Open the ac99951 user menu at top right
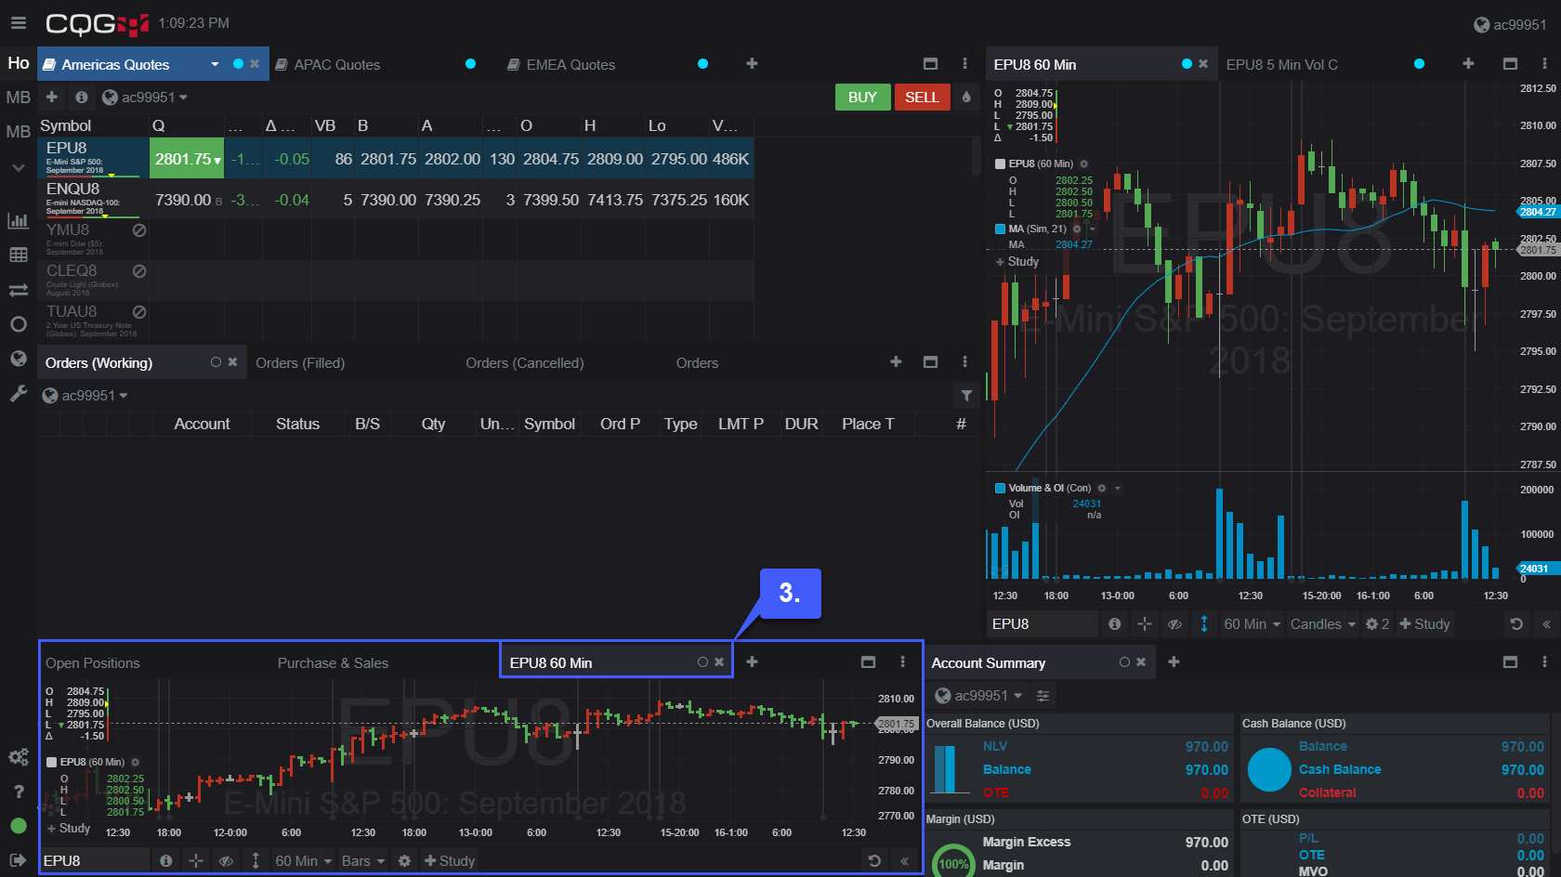Image resolution: width=1561 pixels, height=877 pixels. 1510,25
